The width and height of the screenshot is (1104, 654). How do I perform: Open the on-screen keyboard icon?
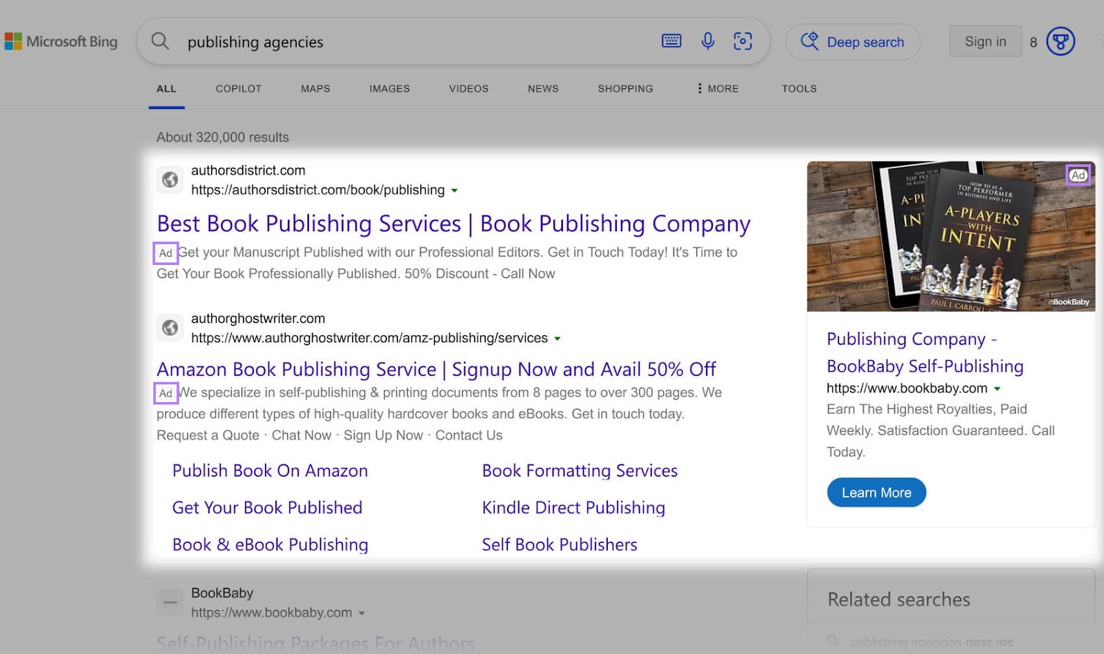[x=670, y=41]
